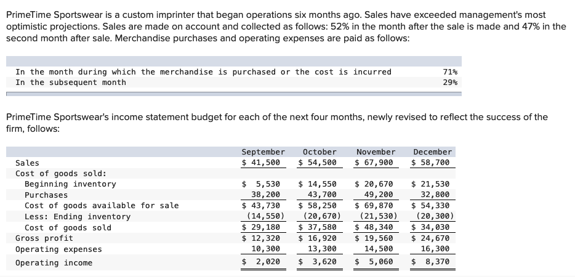
Task: Click December beginning inventory $ 21,530
Action: (430, 184)
